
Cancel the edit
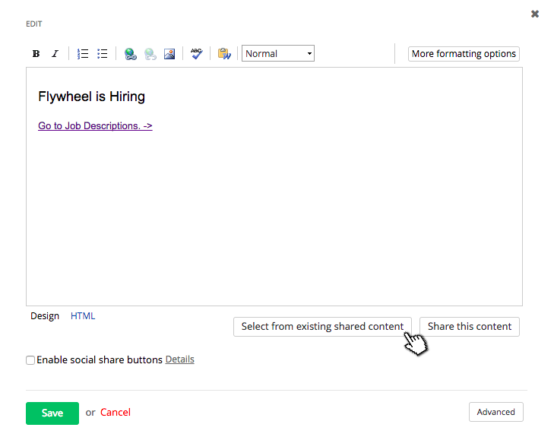[x=116, y=412]
